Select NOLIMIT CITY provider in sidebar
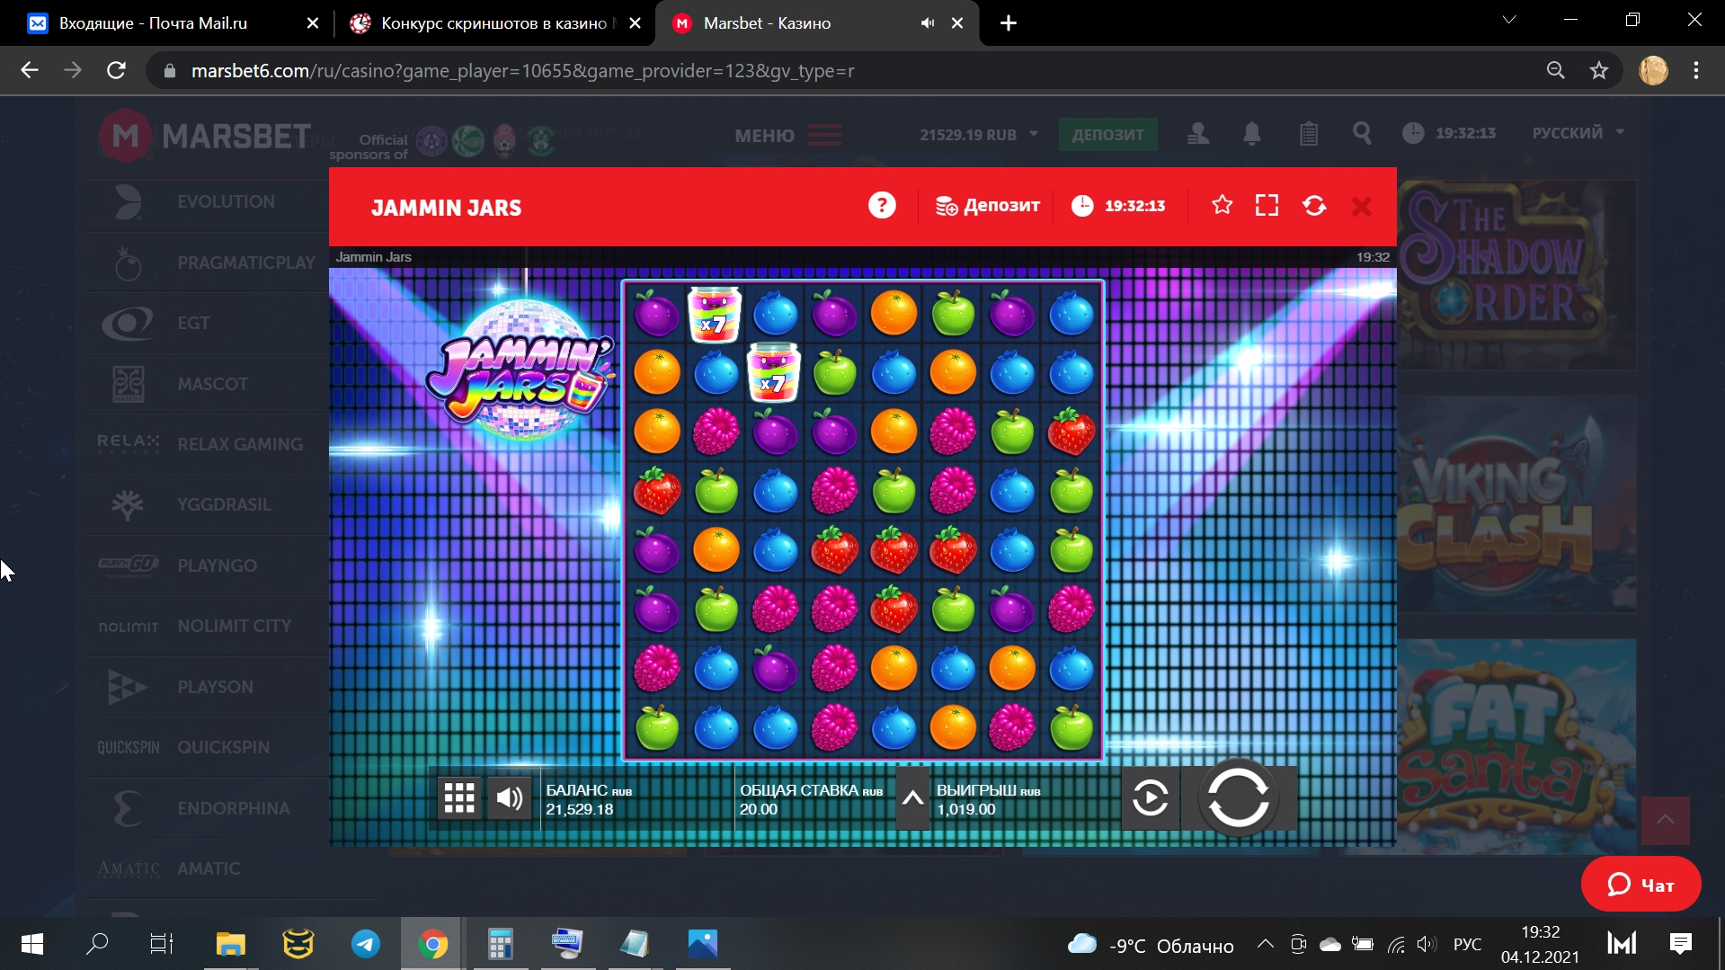1725x970 pixels. pyautogui.click(x=208, y=626)
